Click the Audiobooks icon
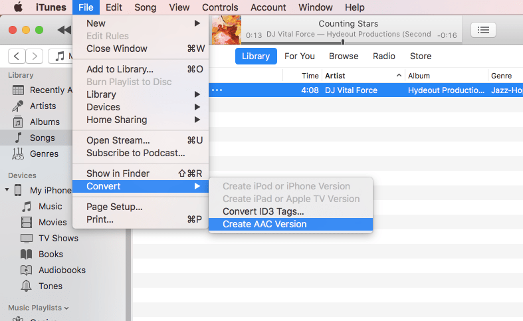The image size is (523, 321). pyautogui.click(x=27, y=270)
